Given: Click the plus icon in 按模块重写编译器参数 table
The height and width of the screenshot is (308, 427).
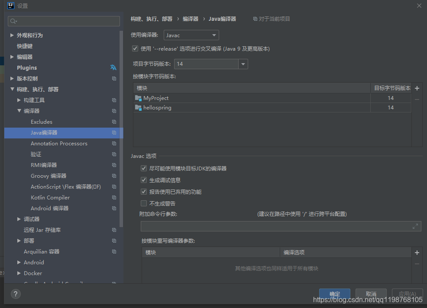Looking at the screenshot, I should tap(417, 253).
